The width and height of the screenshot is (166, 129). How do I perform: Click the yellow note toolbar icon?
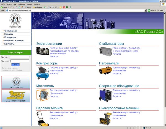pos(61,7)
